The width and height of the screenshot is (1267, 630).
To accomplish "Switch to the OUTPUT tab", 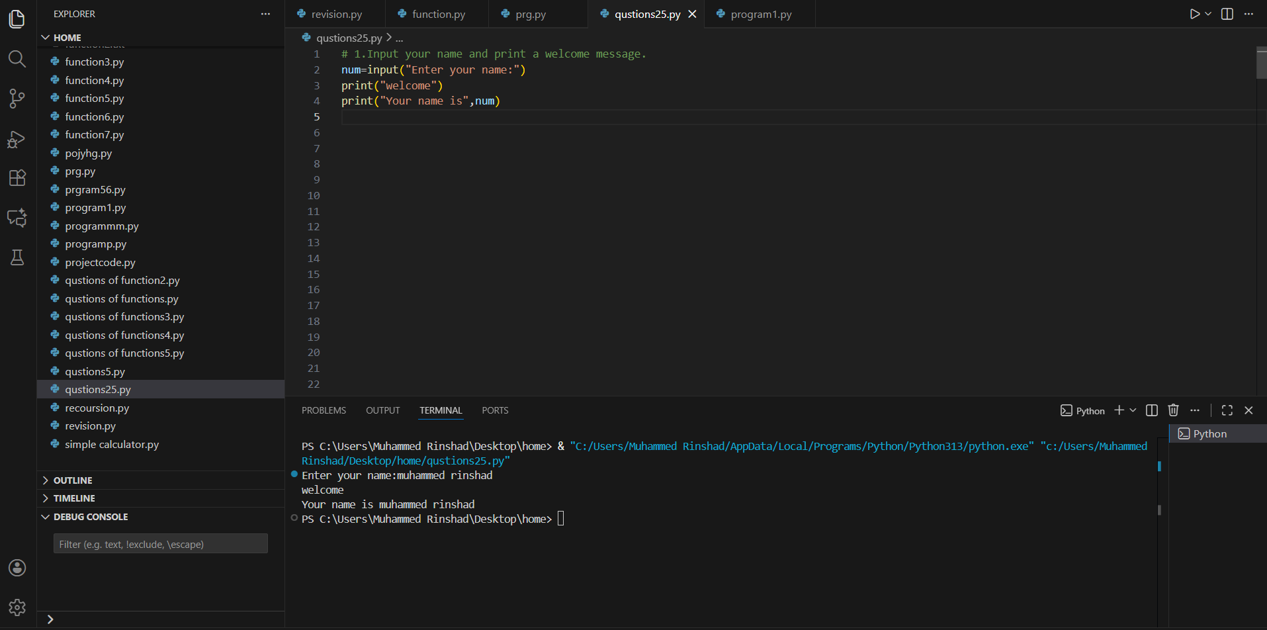I will click(x=382, y=410).
